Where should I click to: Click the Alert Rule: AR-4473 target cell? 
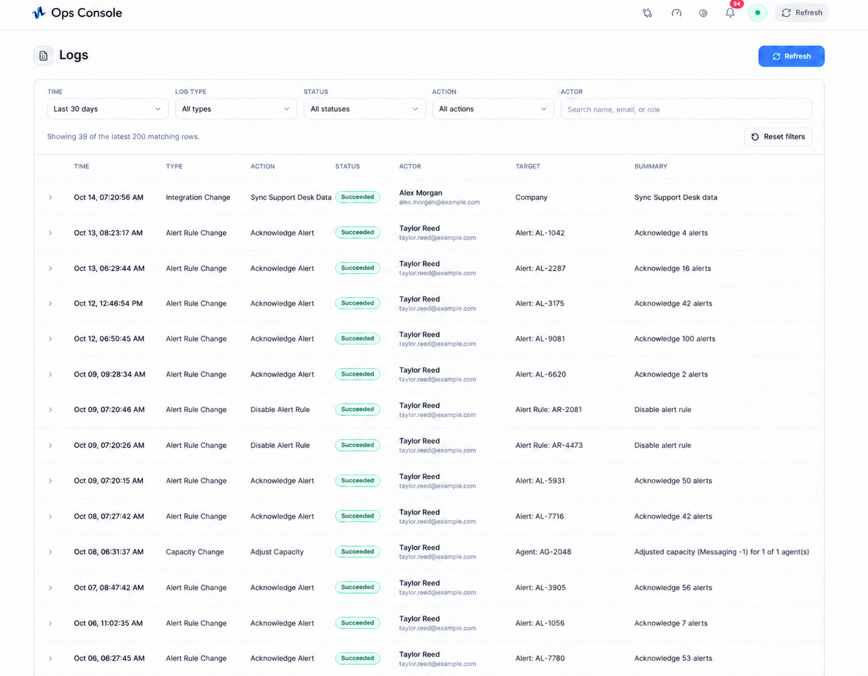pyautogui.click(x=549, y=445)
